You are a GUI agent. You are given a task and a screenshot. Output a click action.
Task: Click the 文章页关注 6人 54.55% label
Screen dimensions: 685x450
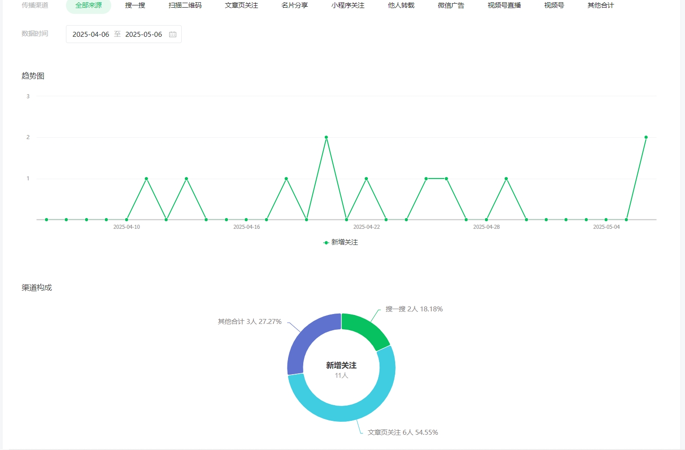point(403,433)
